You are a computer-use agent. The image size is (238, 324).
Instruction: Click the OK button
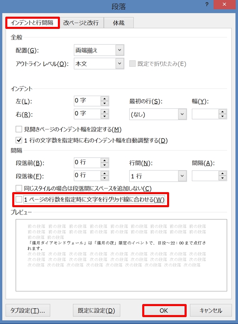tap(164, 310)
